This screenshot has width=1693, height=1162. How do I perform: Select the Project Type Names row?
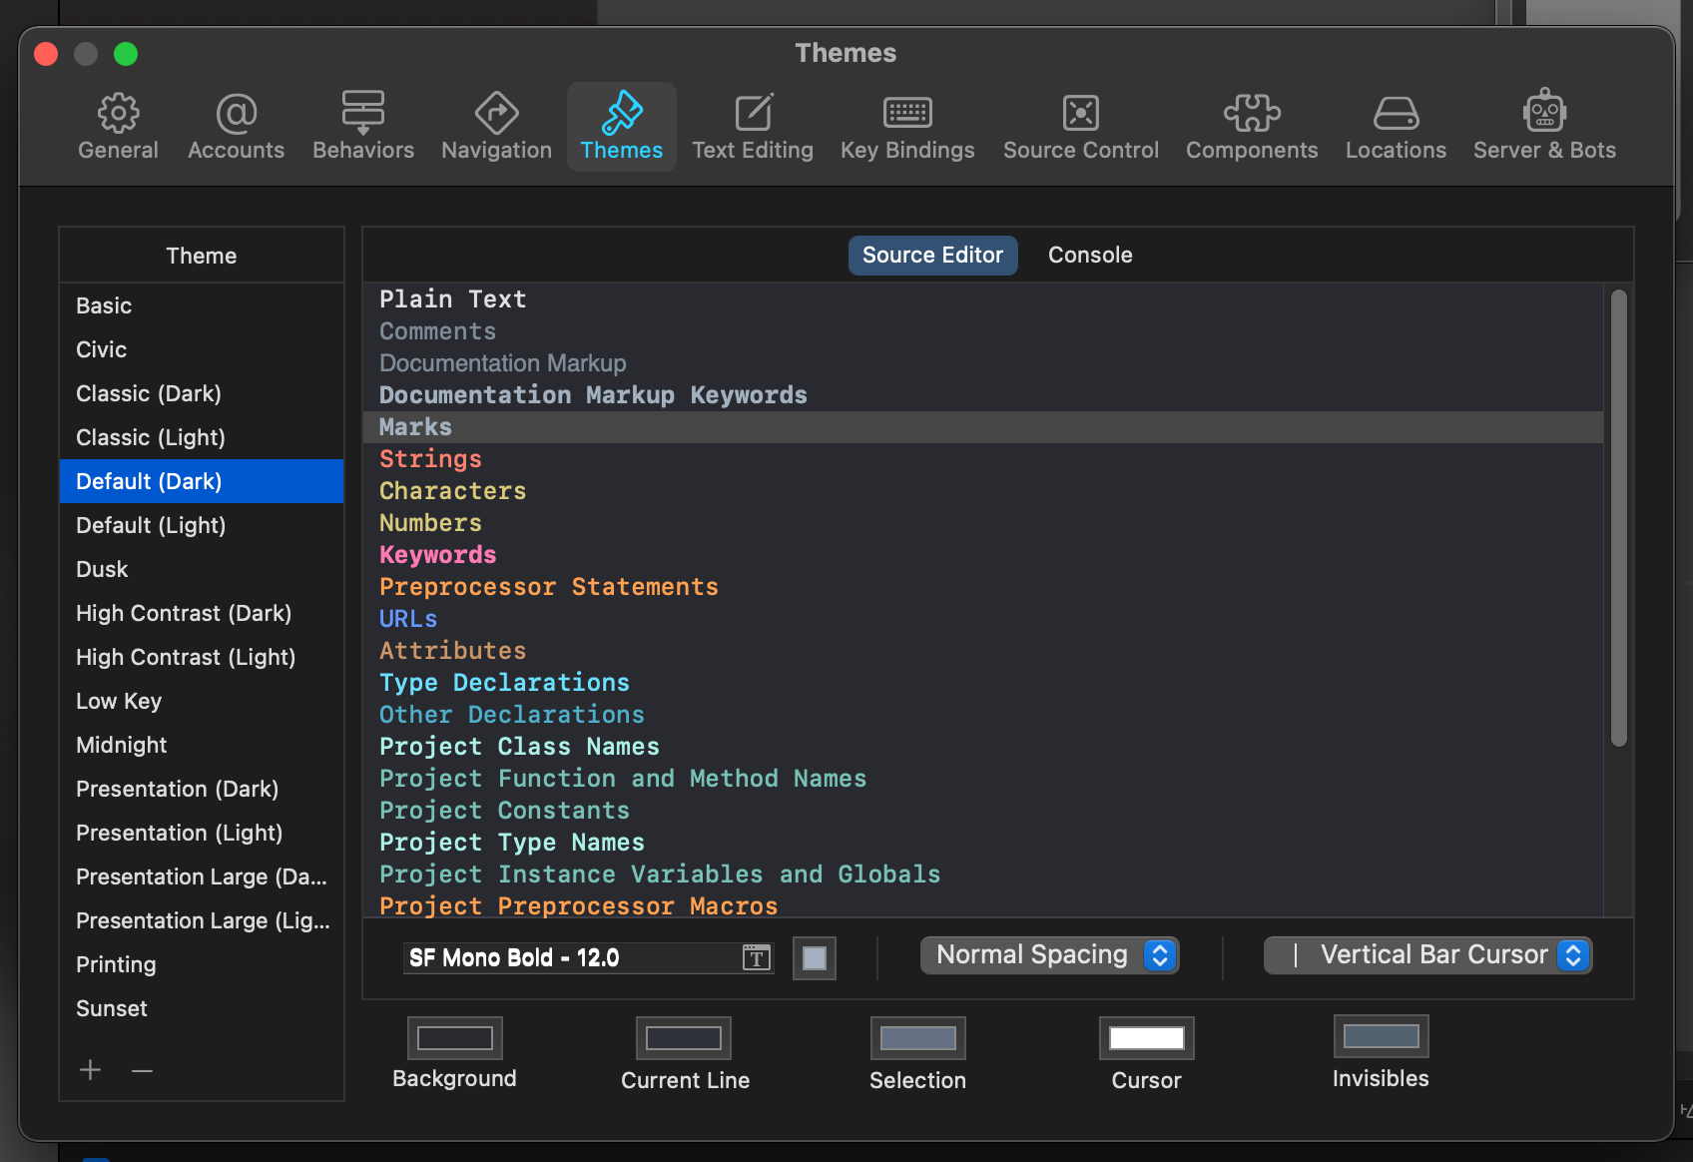click(x=983, y=843)
